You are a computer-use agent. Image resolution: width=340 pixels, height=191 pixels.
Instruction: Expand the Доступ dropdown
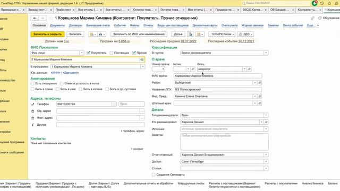[266, 161]
